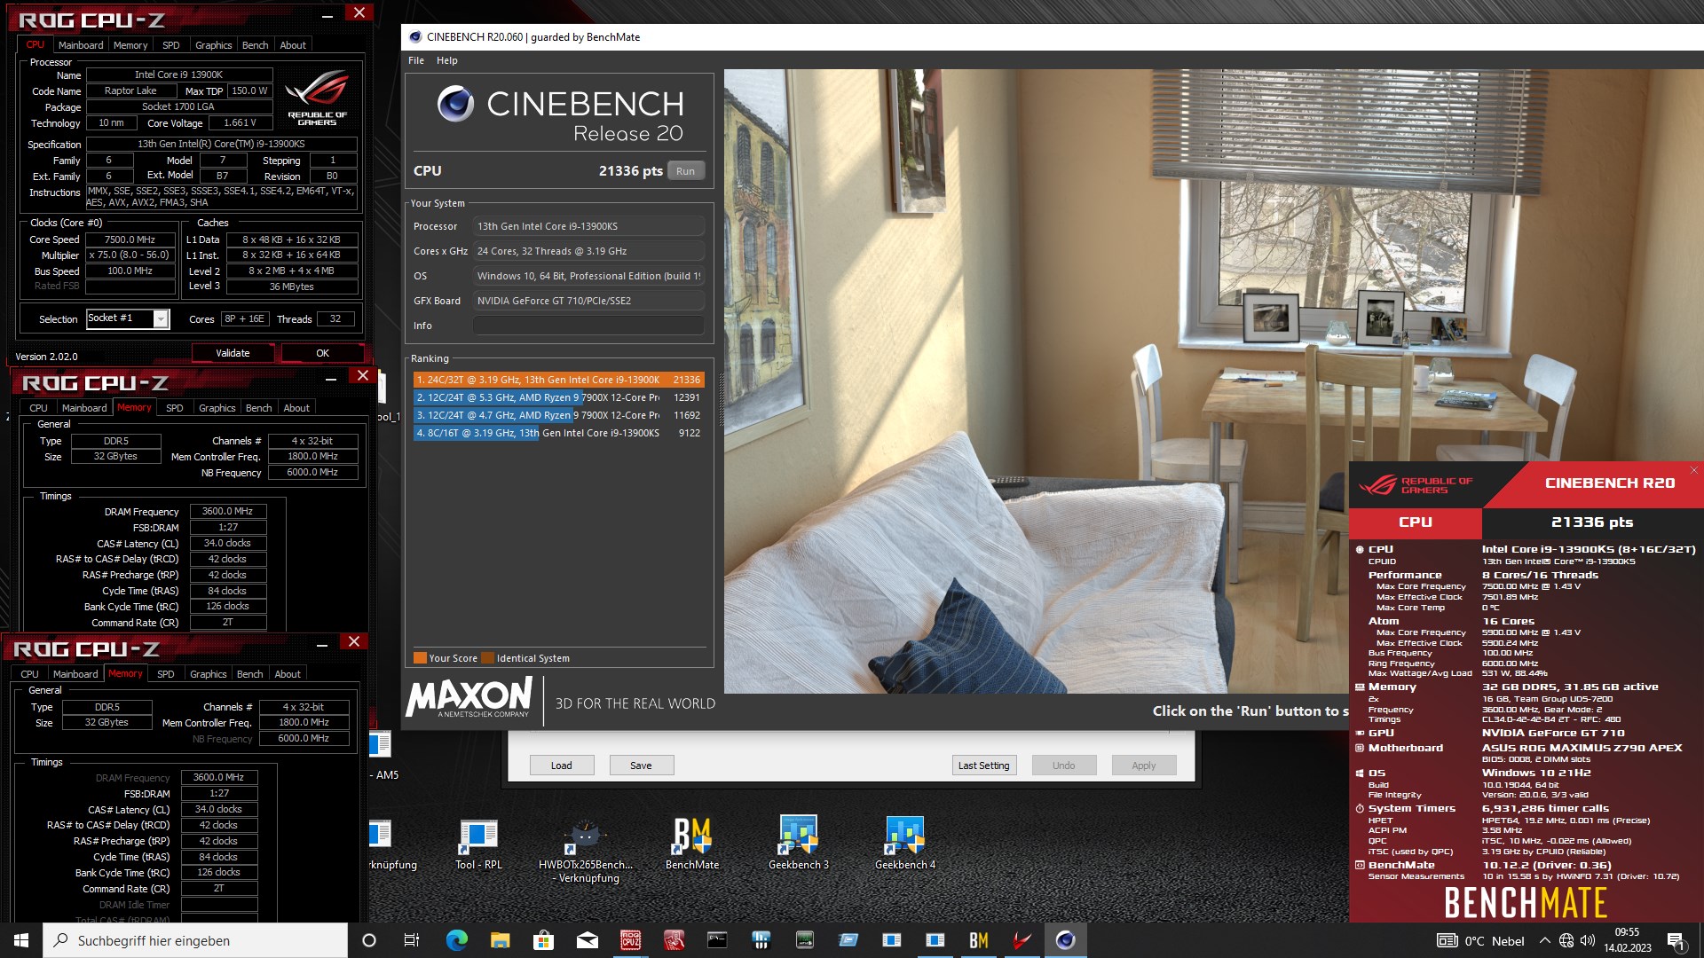Click the Save button
Viewport: 1704px width, 958px height.
(x=641, y=766)
